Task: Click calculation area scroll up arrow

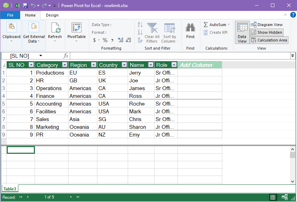Action: pyautogui.click(x=292, y=150)
